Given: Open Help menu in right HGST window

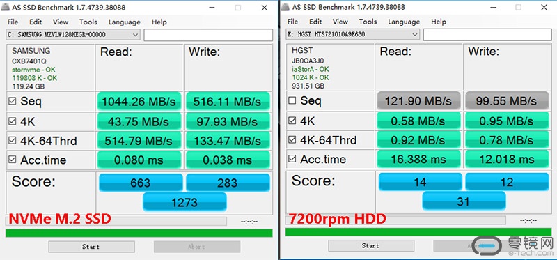Looking at the screenshot, I should point(439,22).
